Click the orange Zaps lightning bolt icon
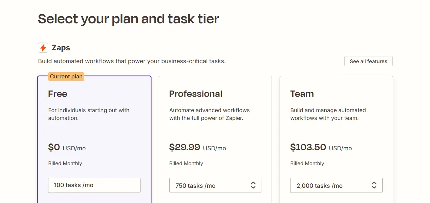430x203 pixels. tap(43, 48)
